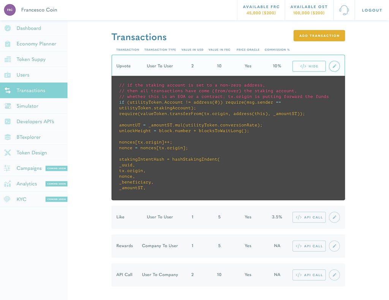Click code line starting 'stakingIntentHash'
The width and height of the screenshot is (389, 300).
coord(169,159)
